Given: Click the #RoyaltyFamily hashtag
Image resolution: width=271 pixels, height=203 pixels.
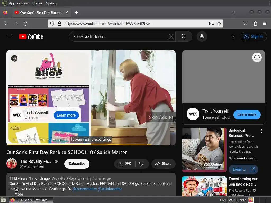Looking at the screenshot, I should [79, 178].
